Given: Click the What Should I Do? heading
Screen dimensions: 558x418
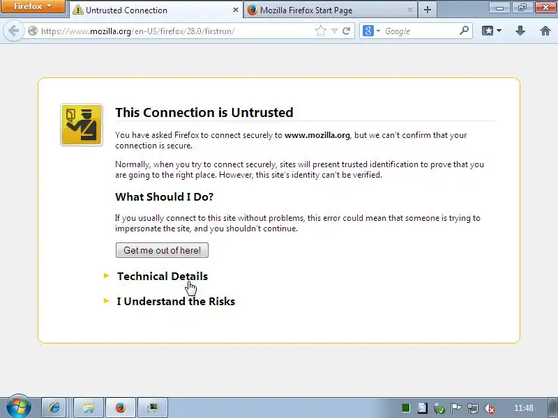Looking at the screenshot, I should [164, 196].
